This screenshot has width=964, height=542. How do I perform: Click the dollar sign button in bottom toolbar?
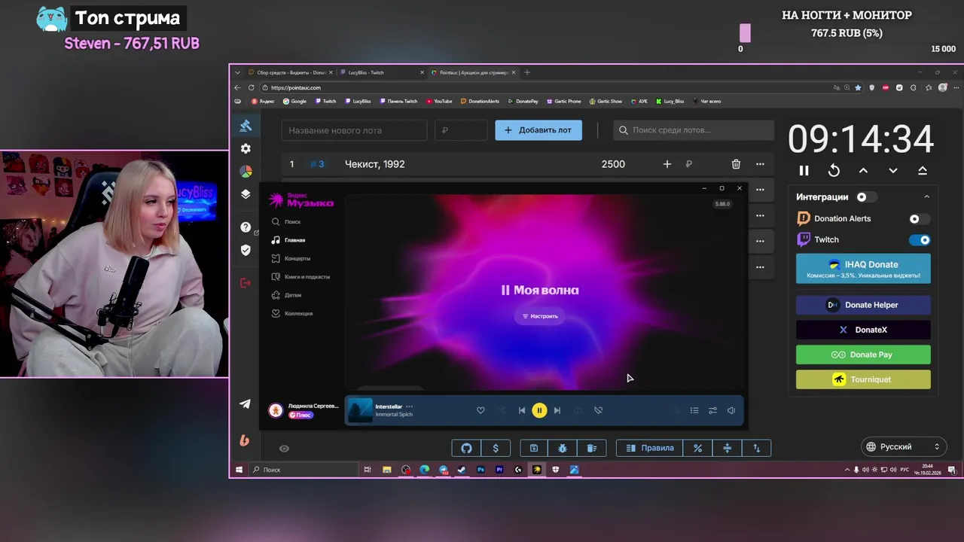pyautogui.click(x=496, y=448)
